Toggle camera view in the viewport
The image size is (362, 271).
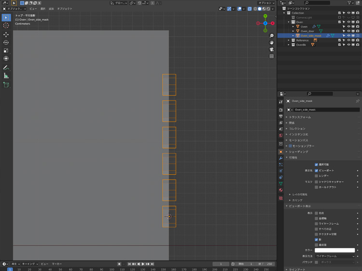272,49
